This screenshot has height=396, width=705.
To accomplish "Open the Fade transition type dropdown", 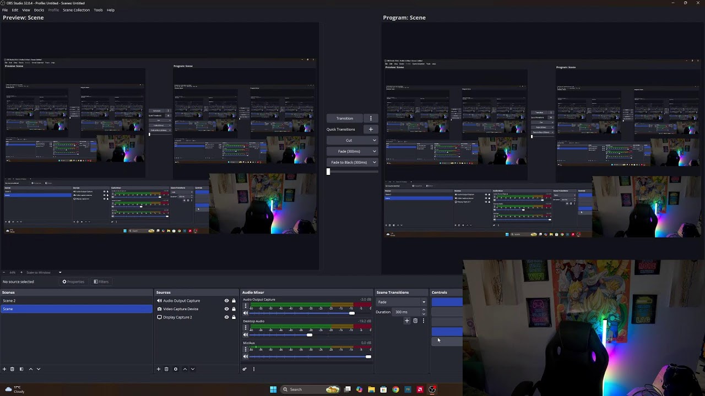I will coord(402,302).
